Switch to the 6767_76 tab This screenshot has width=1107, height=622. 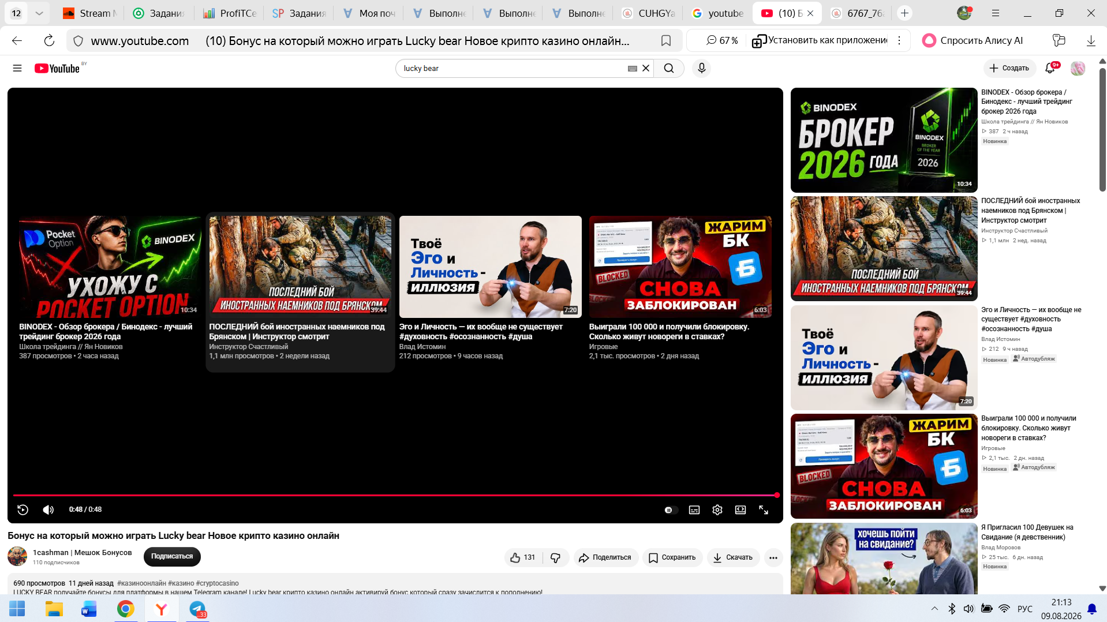[858, 13]
